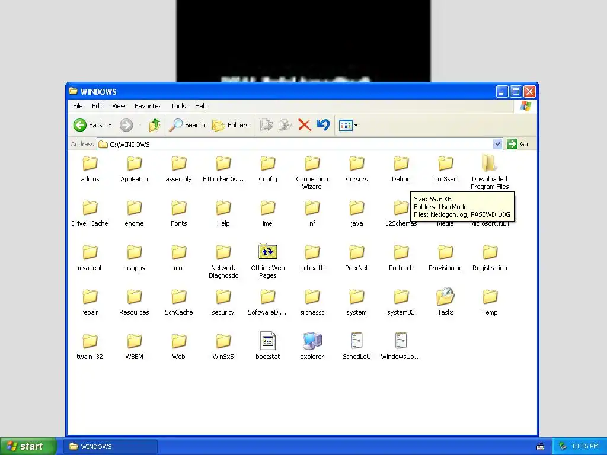Open the Search pane
Viewport: 607px width, 455px height.
[187, 125]
